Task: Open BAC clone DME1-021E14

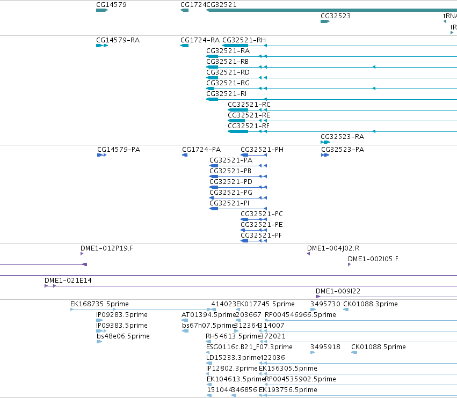Action: [x=68, y=281]
